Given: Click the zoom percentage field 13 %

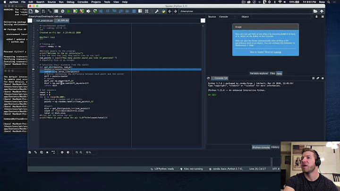Looking at the screenshot, I should click(90, 152).
